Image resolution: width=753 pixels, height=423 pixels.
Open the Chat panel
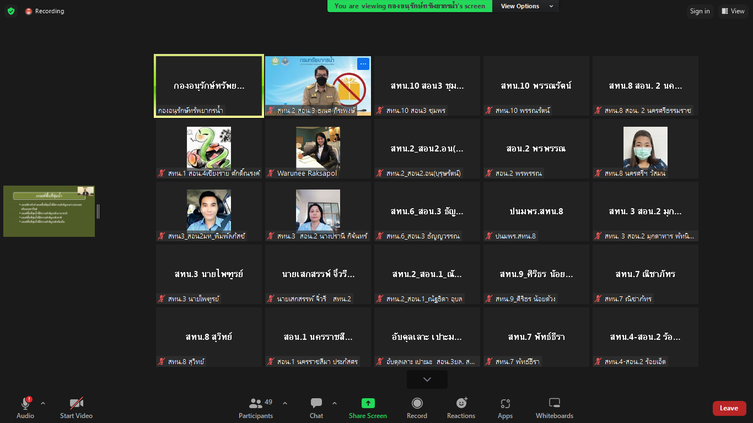click(x=316, y=404)
